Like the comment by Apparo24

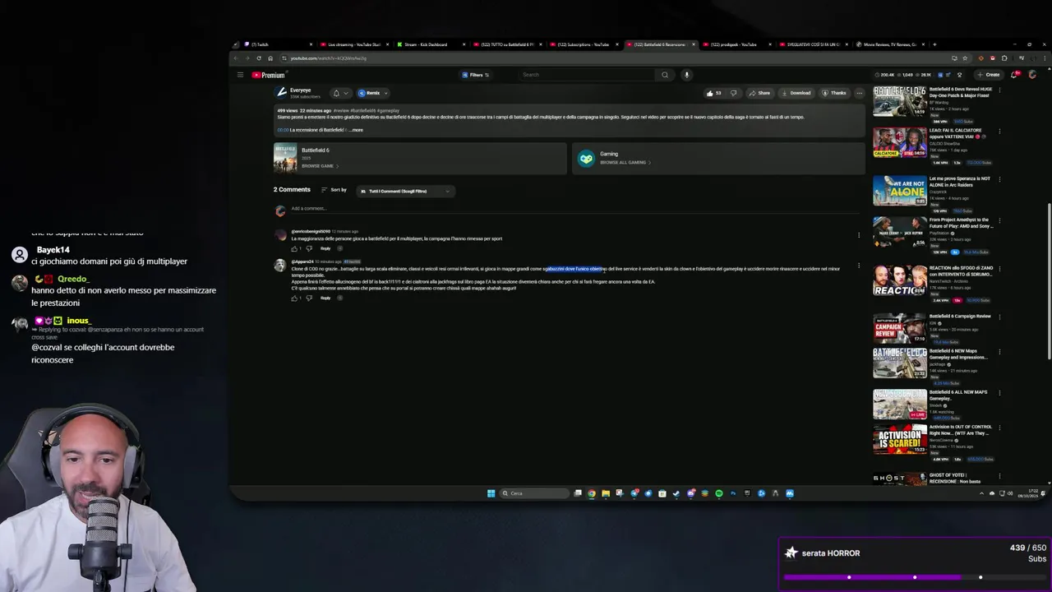click(x=294, y=298)
